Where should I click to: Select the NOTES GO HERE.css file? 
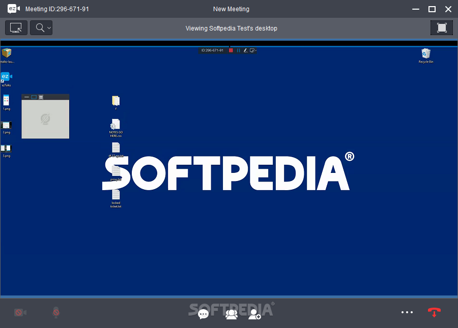click(x=116, y=128)
